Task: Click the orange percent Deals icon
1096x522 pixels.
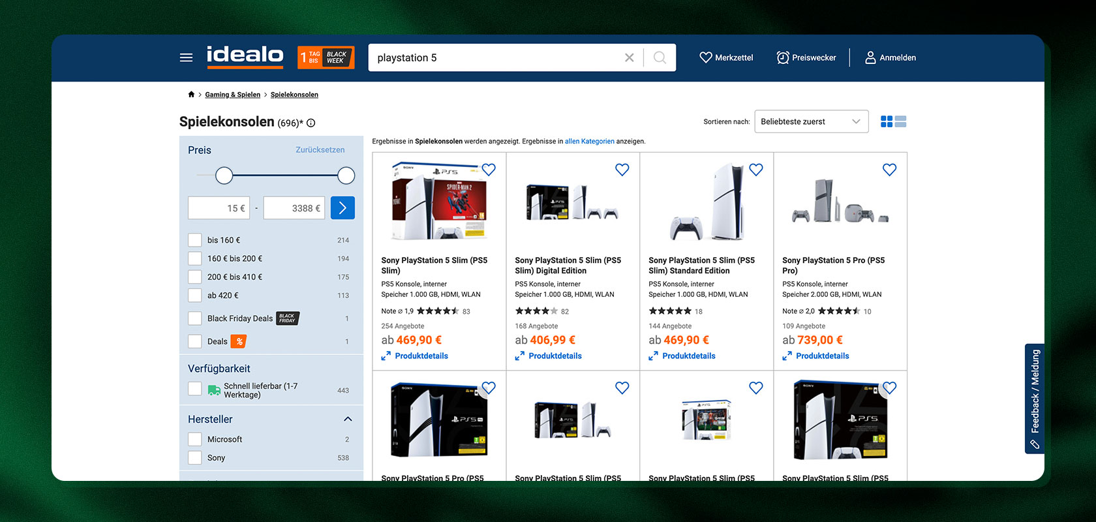Action: click(x=239, y=341)
